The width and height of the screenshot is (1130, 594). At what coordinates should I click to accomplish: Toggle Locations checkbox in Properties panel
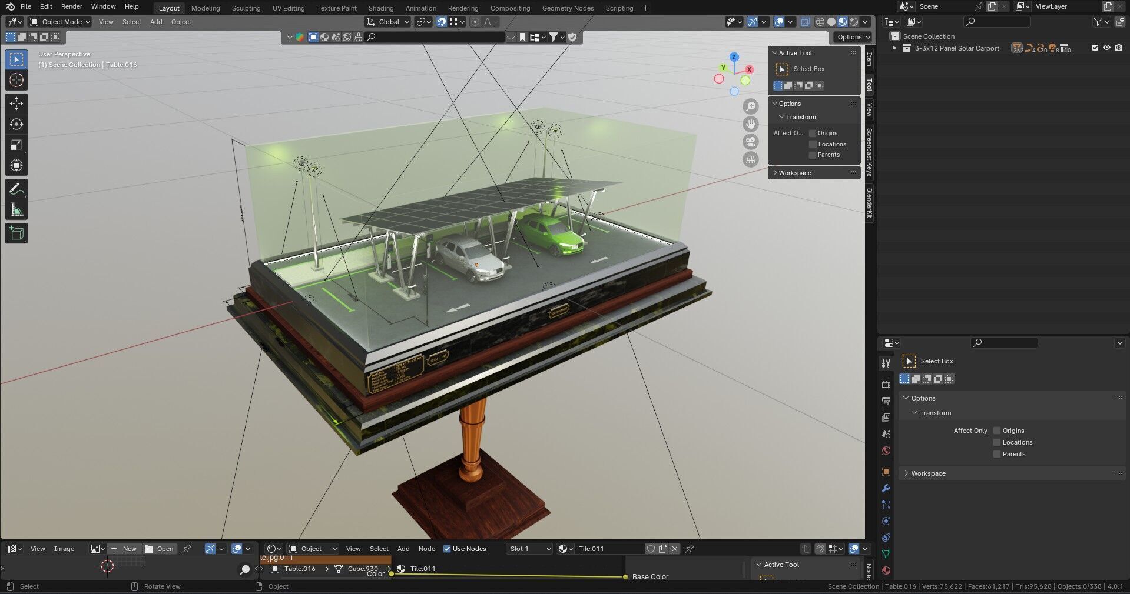(x=997, y=442)
